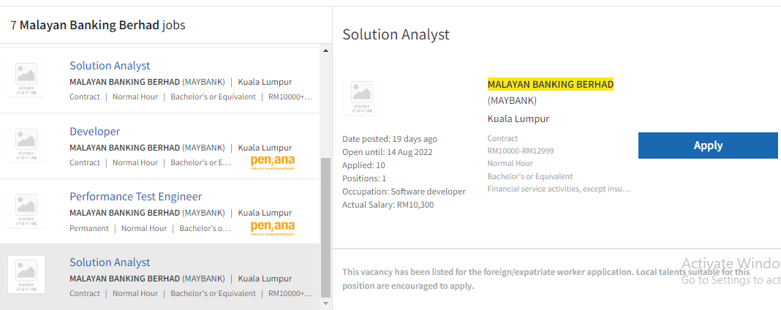Click 'Contract' in details panel
This screenshot has height=310, width=781.
502,138
